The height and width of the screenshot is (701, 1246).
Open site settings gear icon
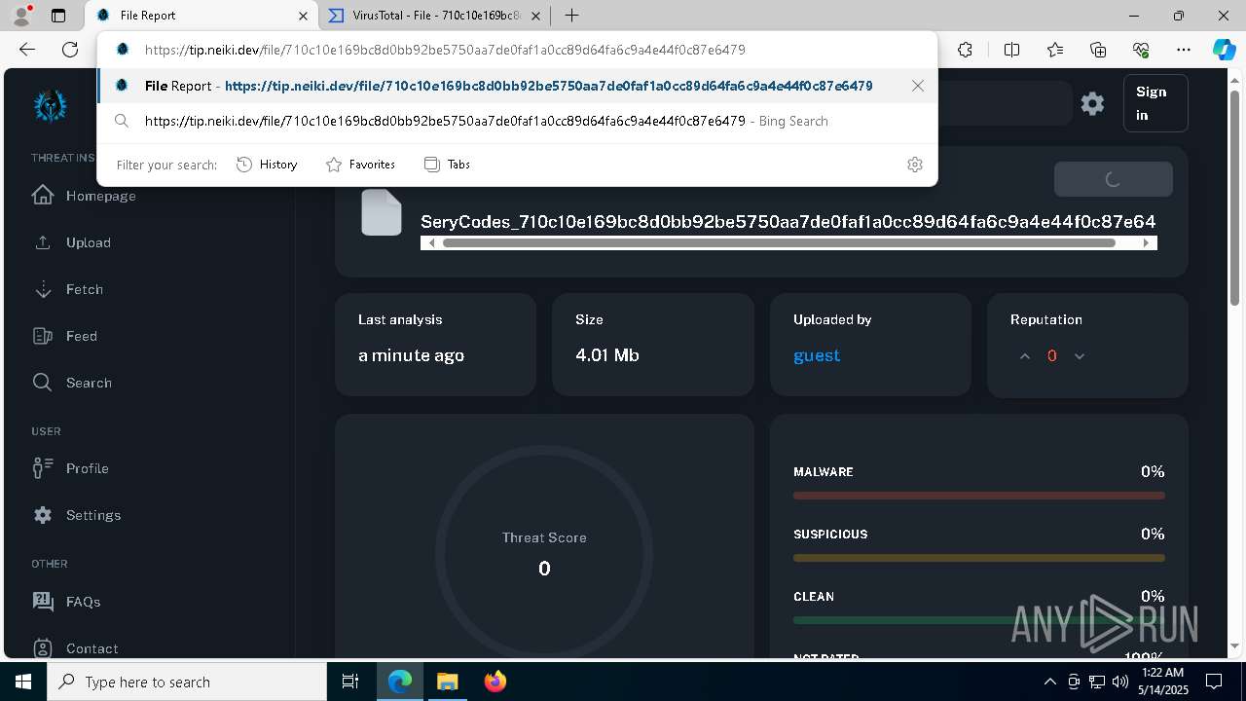pos(1092,103)
